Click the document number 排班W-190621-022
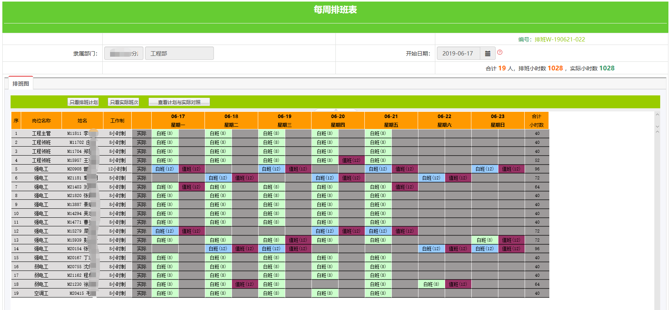670x310 pixels. (560, 39)
